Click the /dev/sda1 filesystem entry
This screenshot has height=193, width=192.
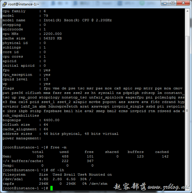(13, 179)
